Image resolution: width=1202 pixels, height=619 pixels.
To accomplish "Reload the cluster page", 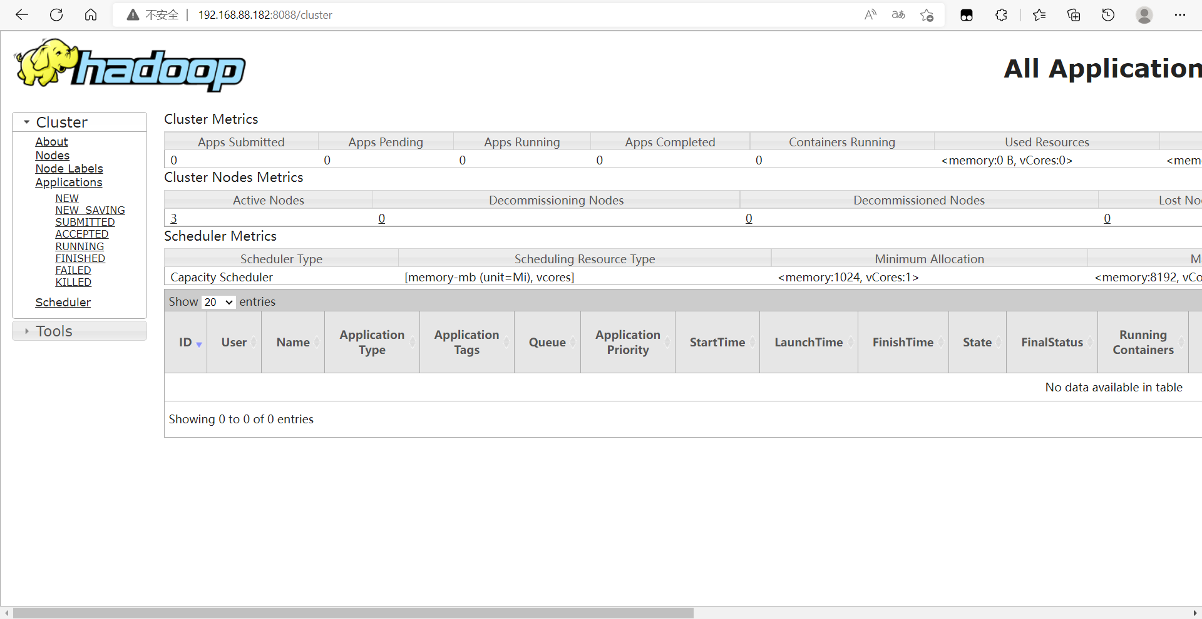I will click(x=56, y=15).
